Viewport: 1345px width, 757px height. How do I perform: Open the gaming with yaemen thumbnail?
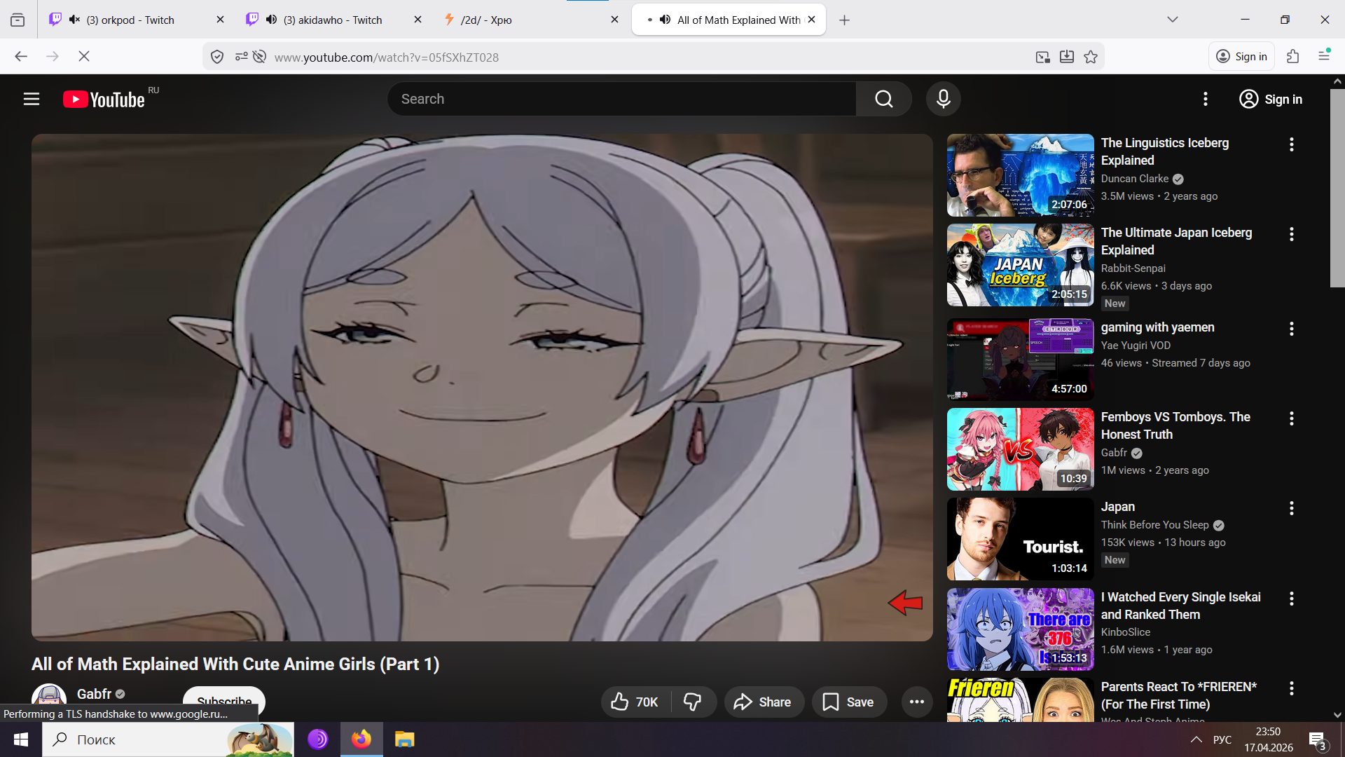[x=1020, y=360]
